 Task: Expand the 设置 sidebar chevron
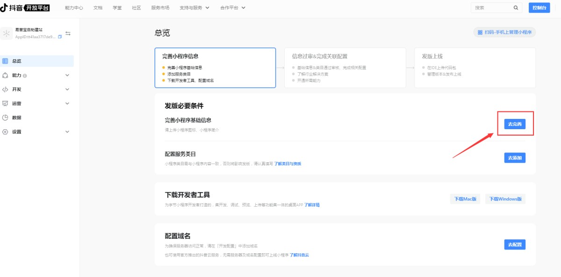tap(67, 132)
